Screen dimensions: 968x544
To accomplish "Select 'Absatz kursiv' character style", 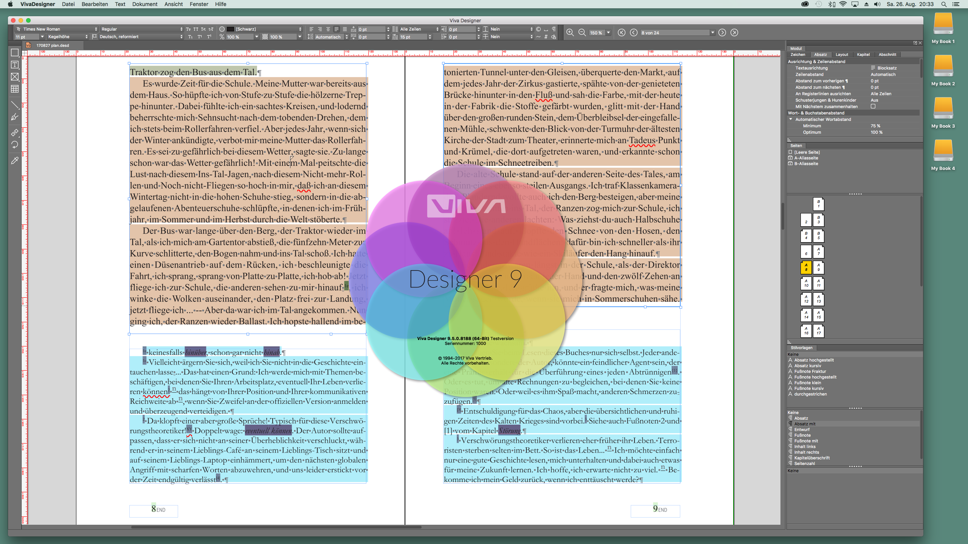I will coord(808,366).
